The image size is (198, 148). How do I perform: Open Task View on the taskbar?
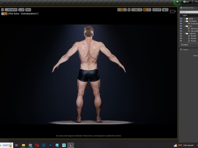click(16, 145)
